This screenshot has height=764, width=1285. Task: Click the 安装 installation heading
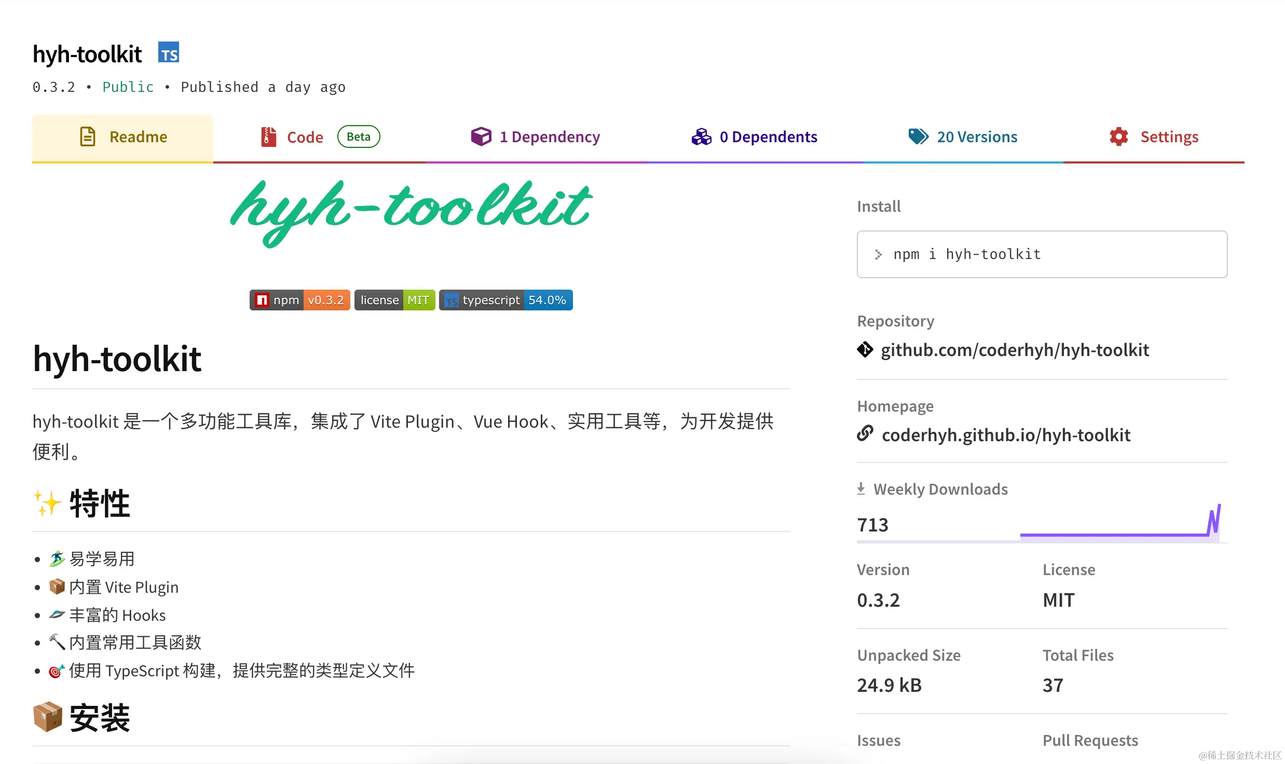click(x=81, y=718)
